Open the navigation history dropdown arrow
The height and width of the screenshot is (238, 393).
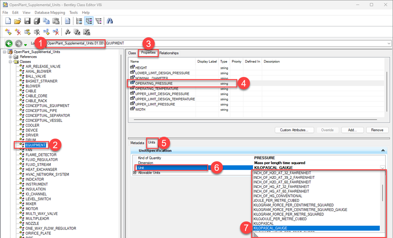point(25,45)
